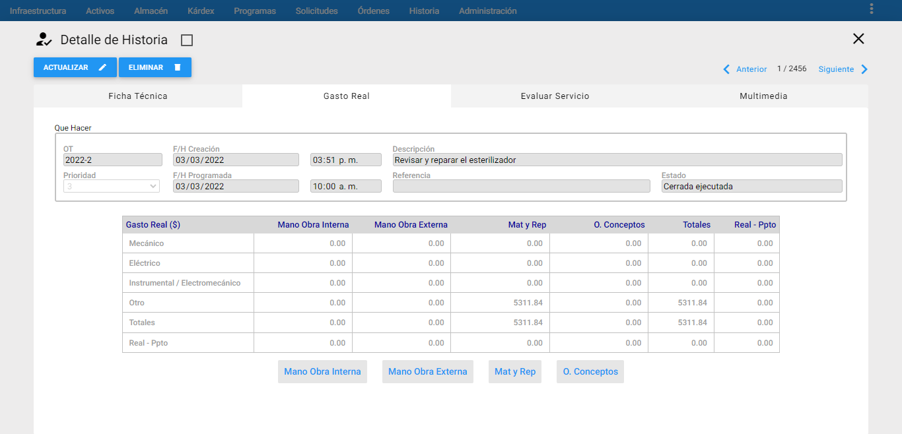Click the Siguiente record link
This screenshot has width=902, height=434.
(836, 69)
